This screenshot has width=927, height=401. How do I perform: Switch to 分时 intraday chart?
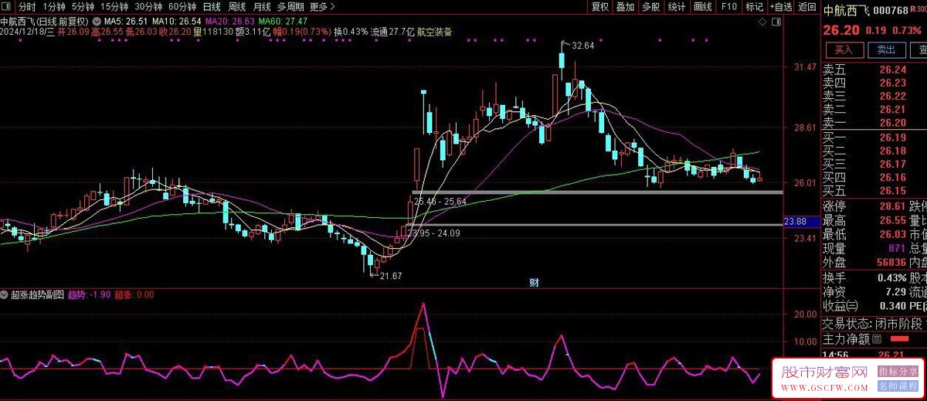27,7
